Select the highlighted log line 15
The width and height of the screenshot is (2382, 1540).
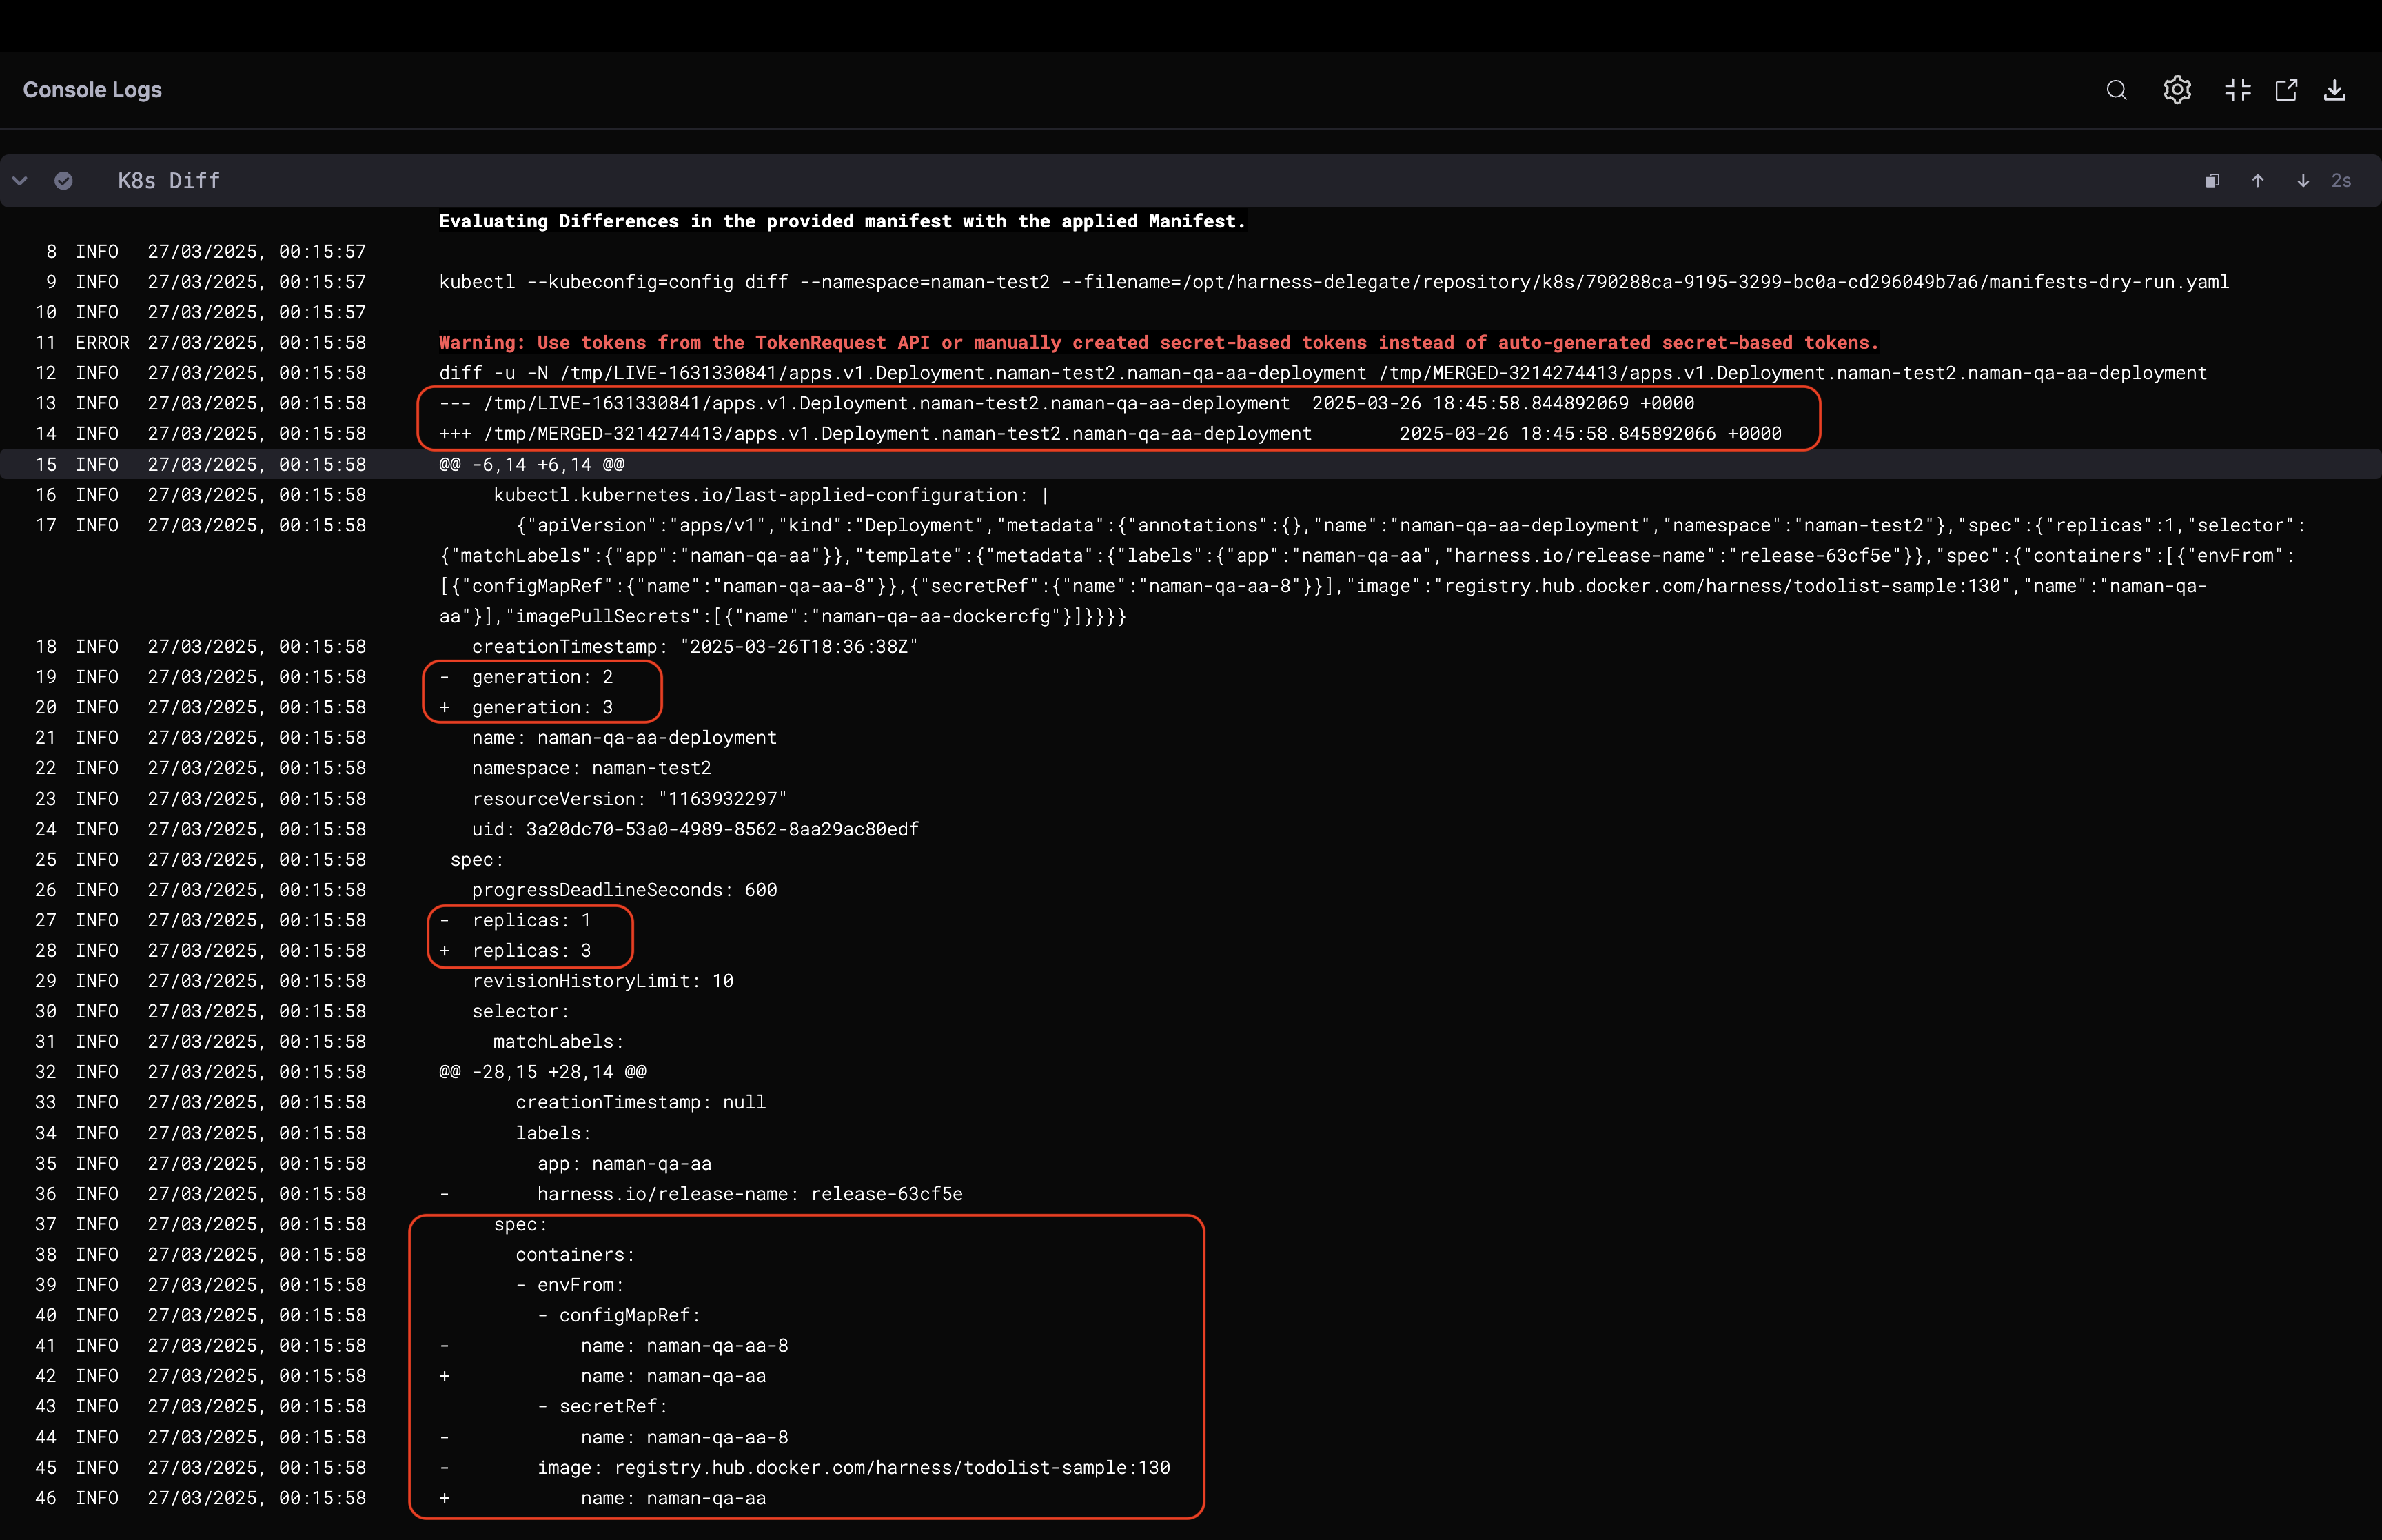pos(532,464)
